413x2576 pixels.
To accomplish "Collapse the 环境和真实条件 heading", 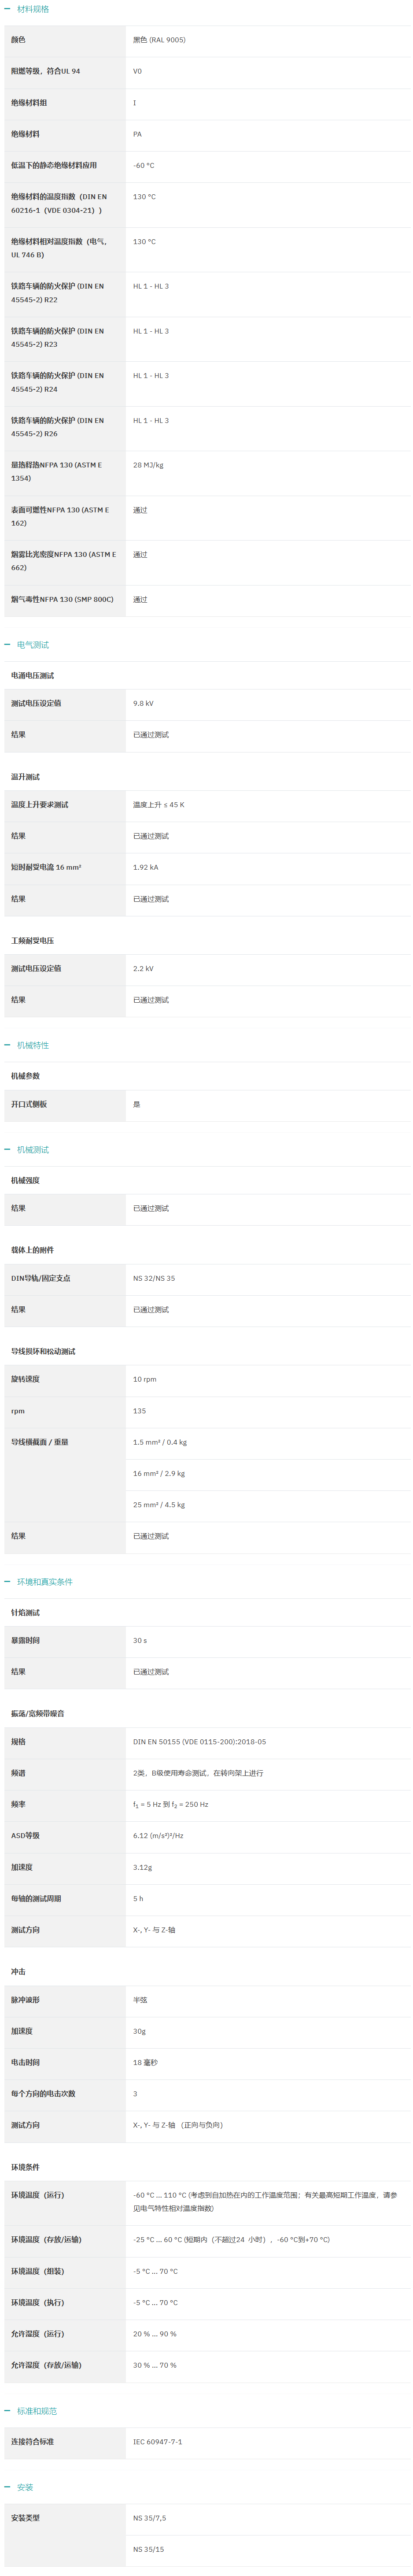I will click(45, 1581).
